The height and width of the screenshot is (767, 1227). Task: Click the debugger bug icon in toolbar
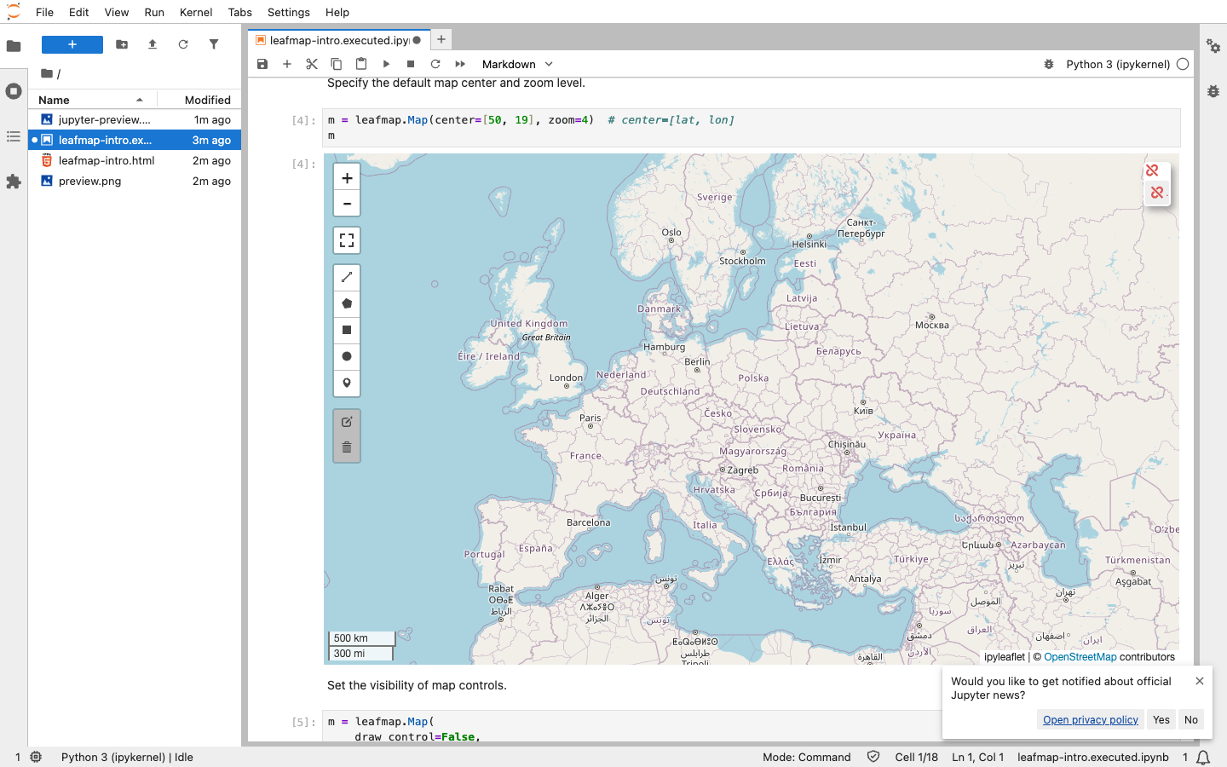[1049, 64]
